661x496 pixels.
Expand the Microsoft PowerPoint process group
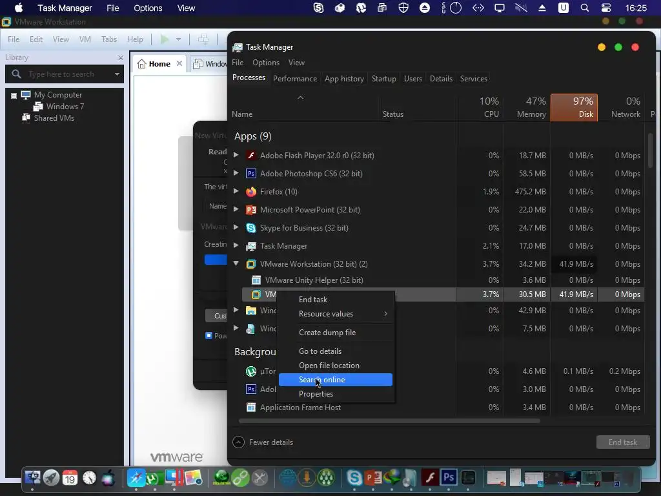[236, 209]
